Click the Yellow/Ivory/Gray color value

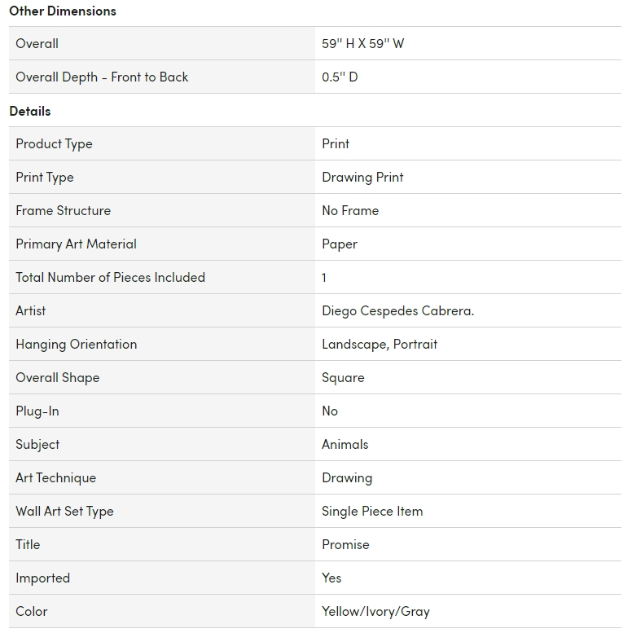375,612
